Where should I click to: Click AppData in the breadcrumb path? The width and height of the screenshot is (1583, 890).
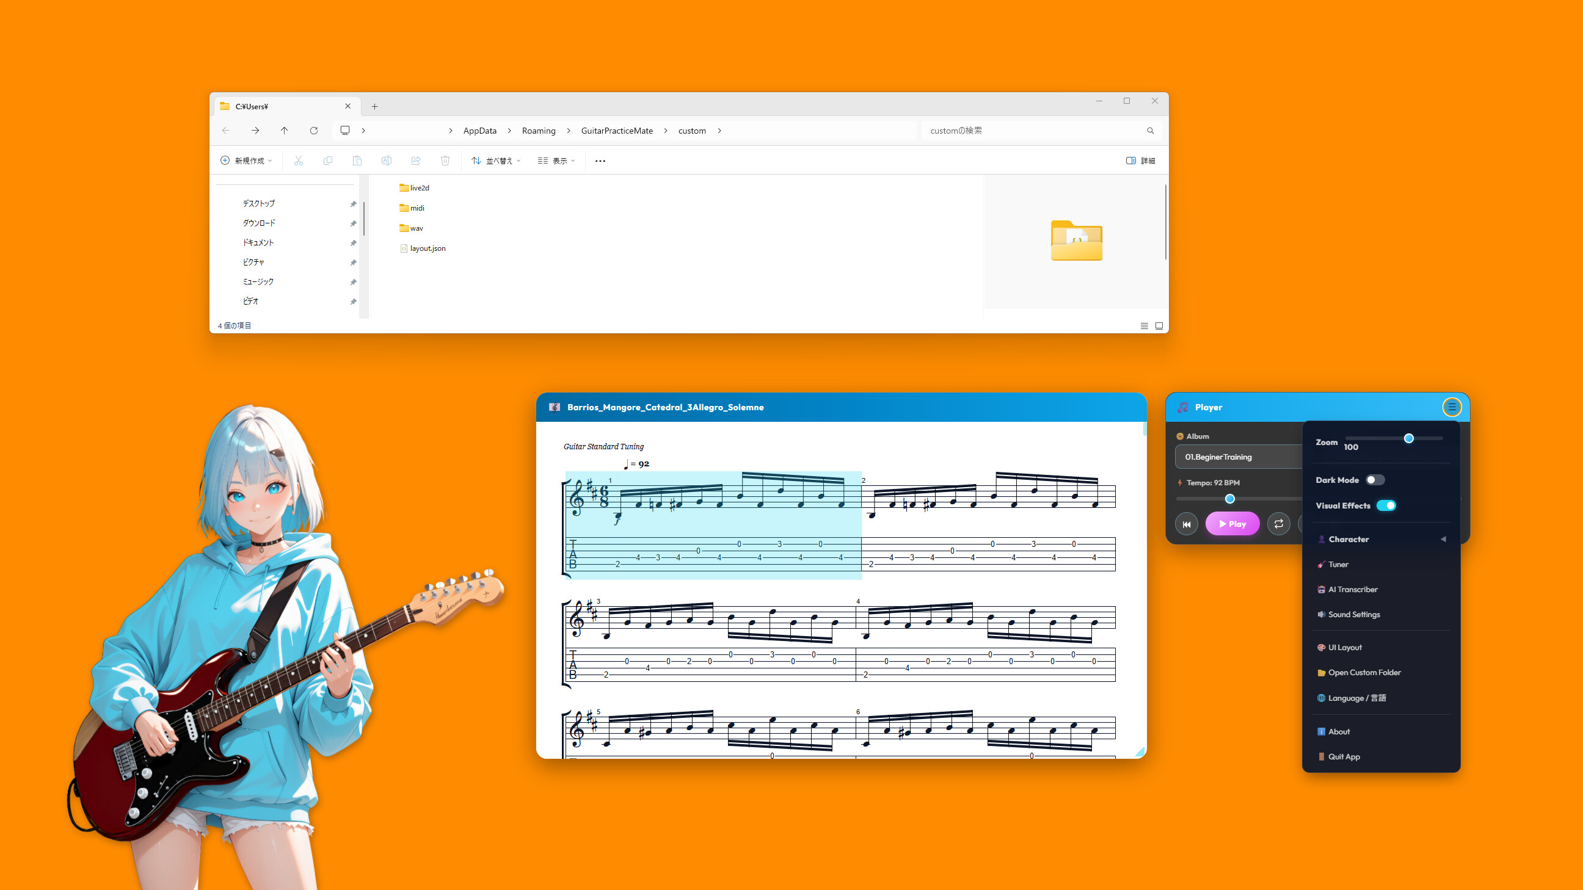coord(479,131)
